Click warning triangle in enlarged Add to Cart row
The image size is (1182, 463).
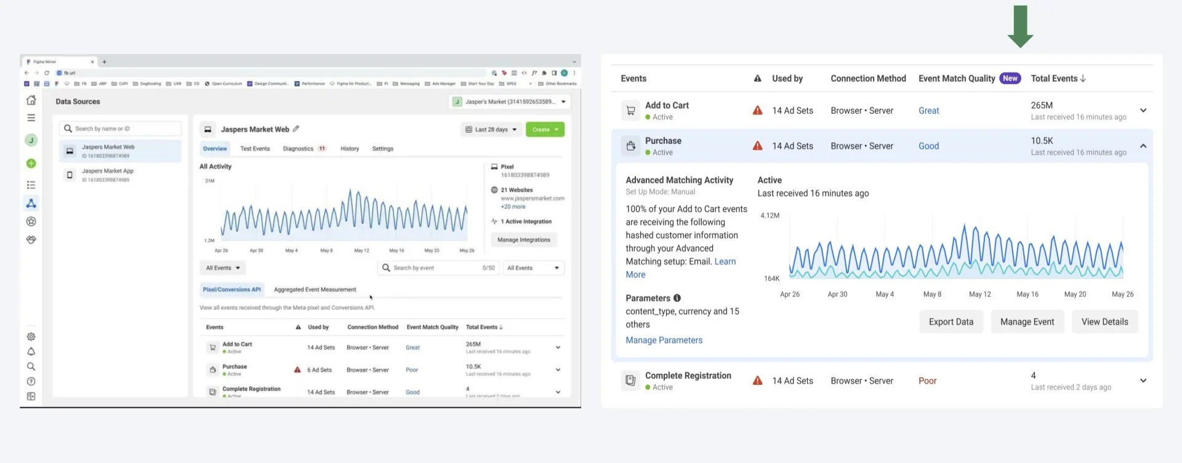tap(758, 111)
